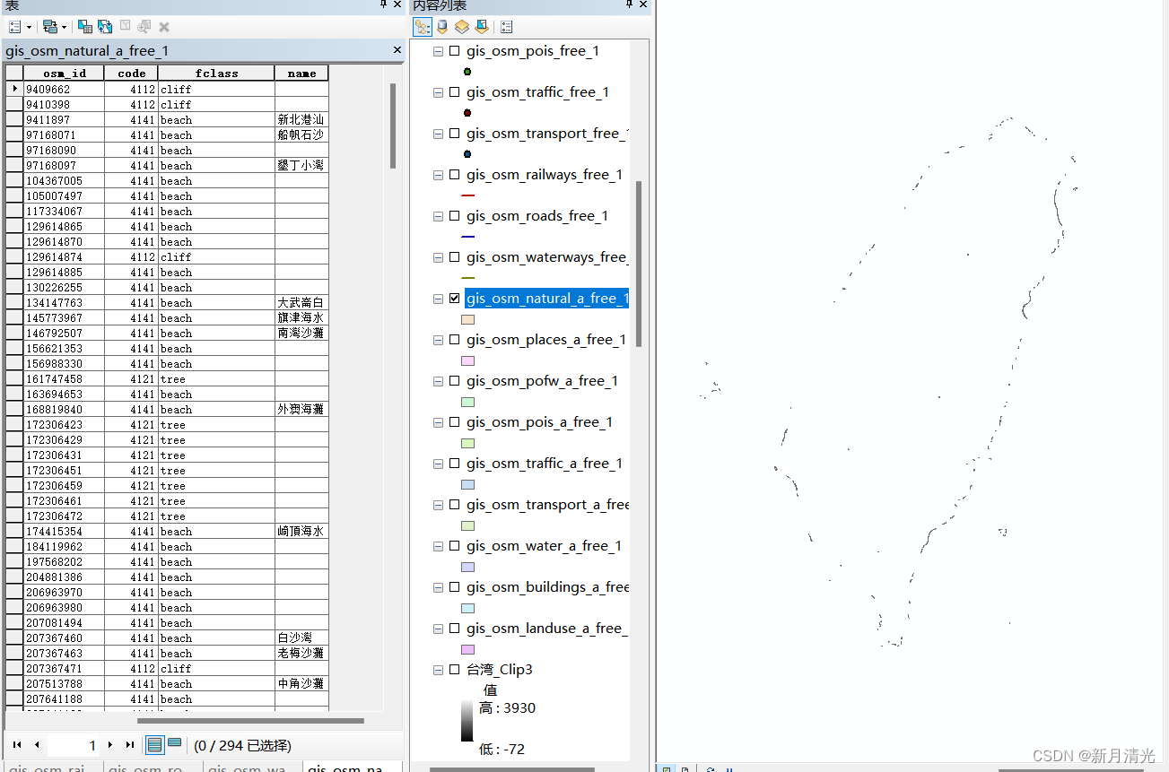Click Switch Selection icon in table toolbar
This screenshot has width=1169, height=772.
(x=105, y=27)
